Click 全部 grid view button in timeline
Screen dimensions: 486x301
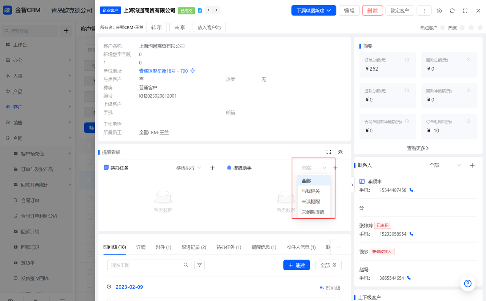(328, 265)
